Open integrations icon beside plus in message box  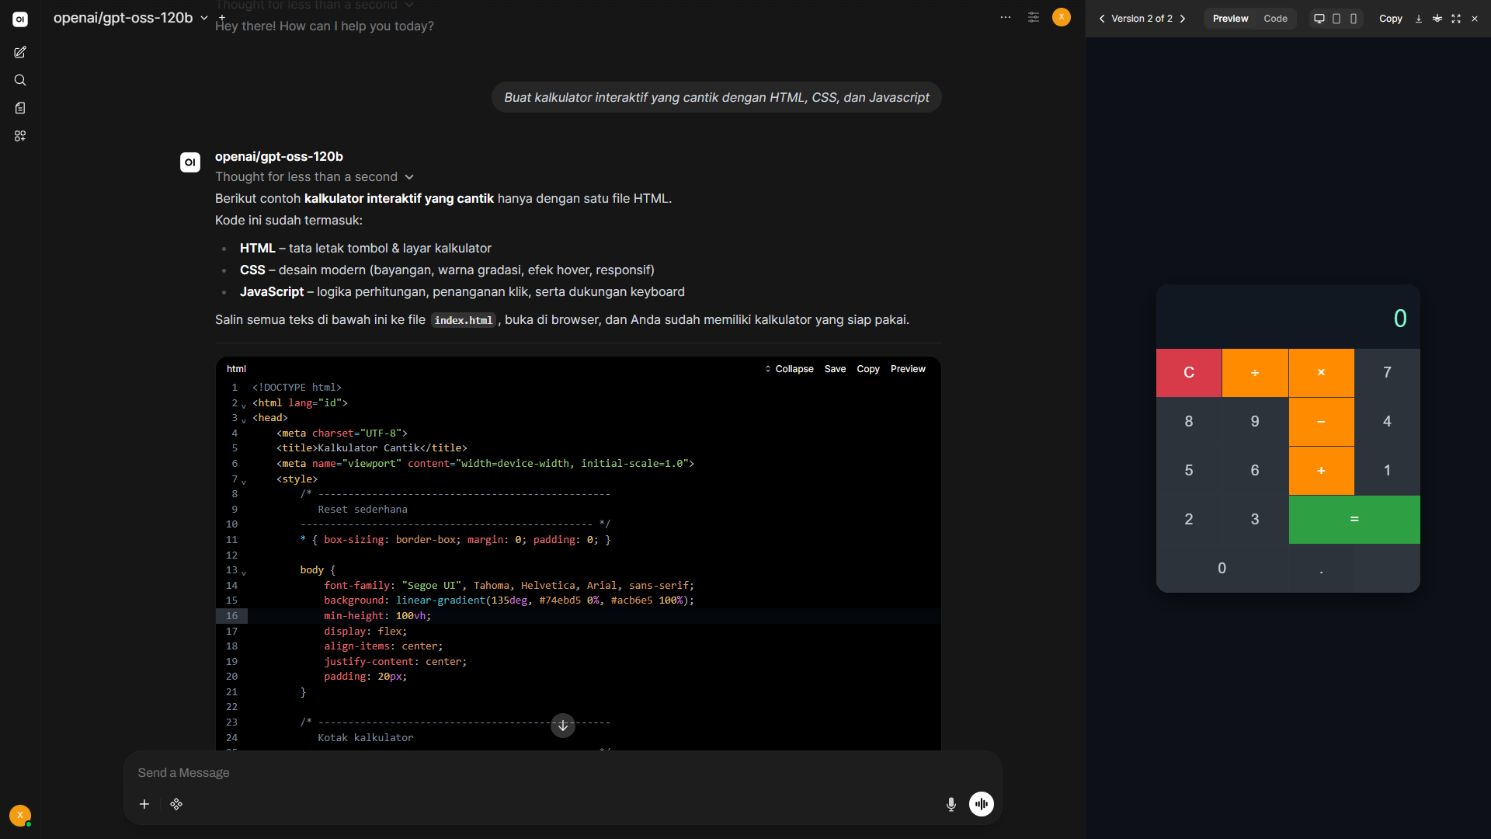[176, 804]
